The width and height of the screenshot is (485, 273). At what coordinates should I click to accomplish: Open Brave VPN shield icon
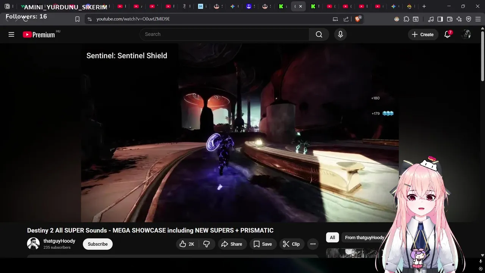(469, 19)
